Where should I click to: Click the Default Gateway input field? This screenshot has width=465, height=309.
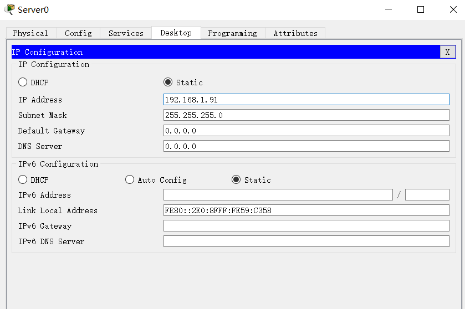(x=306, y=131)
